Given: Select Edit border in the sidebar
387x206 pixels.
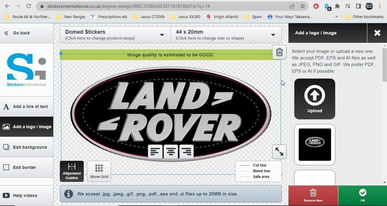Looking at the screenshot, I should click(27, 167).
